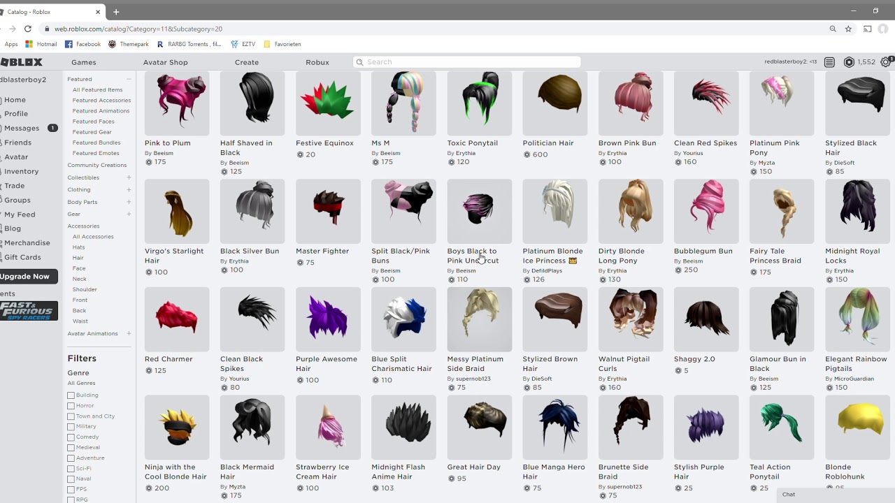Open the Games tab in the top navigation

(x=84, y=62)
